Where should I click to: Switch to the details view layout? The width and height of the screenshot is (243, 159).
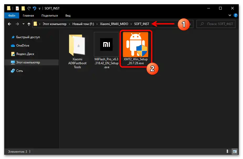pos(229,151)
